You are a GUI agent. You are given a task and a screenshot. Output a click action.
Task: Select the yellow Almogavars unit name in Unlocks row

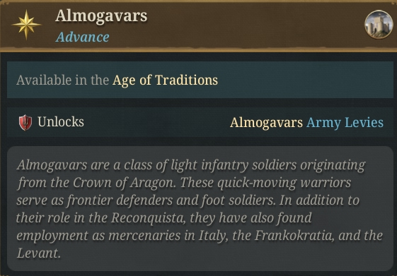point(266,123)
